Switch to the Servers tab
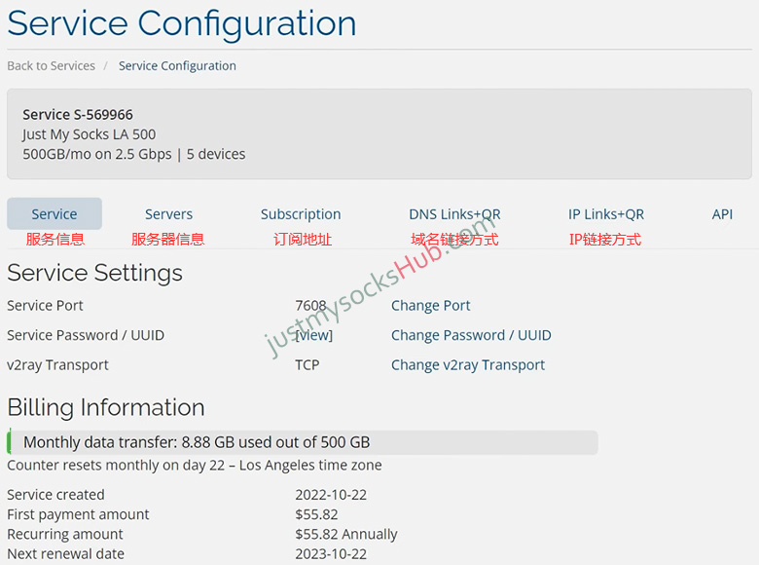The height and width of the screenshot is (565, 759). 168,214
